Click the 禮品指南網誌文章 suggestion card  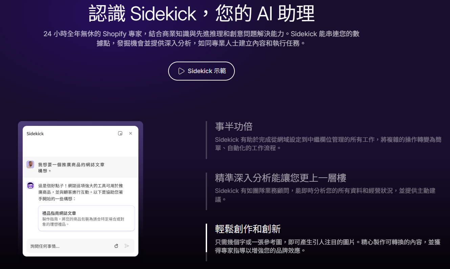[x=87, y=218]
